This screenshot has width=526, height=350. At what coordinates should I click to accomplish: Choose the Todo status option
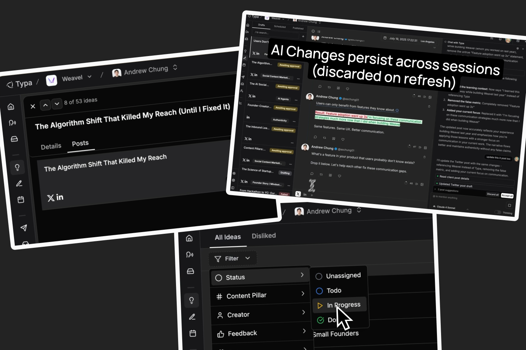point(328,291)
